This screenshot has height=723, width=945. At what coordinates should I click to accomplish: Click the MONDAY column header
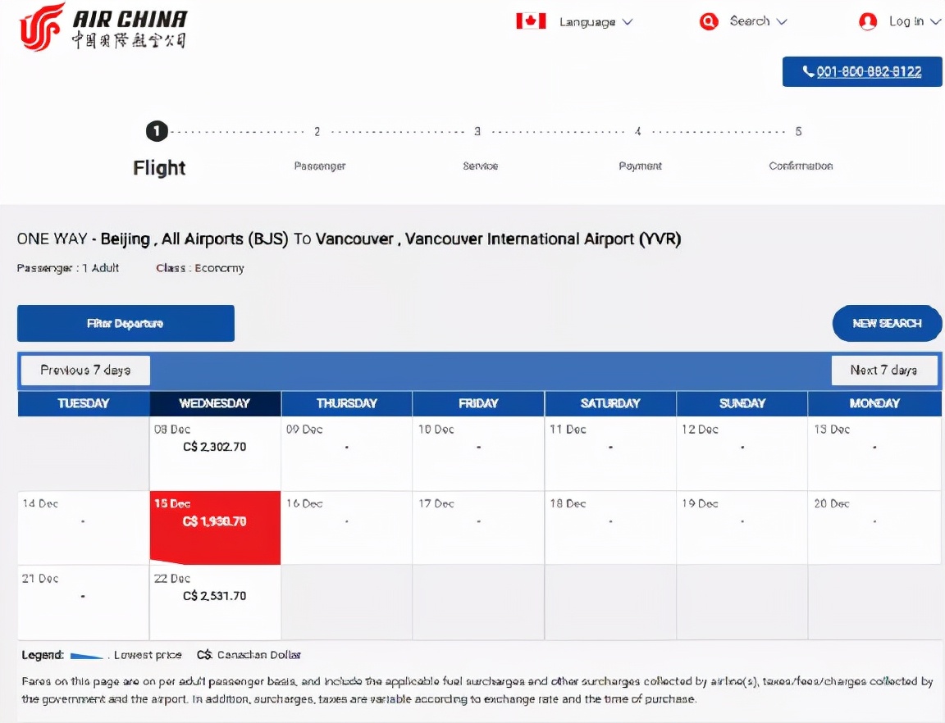[x=874, y=403]
